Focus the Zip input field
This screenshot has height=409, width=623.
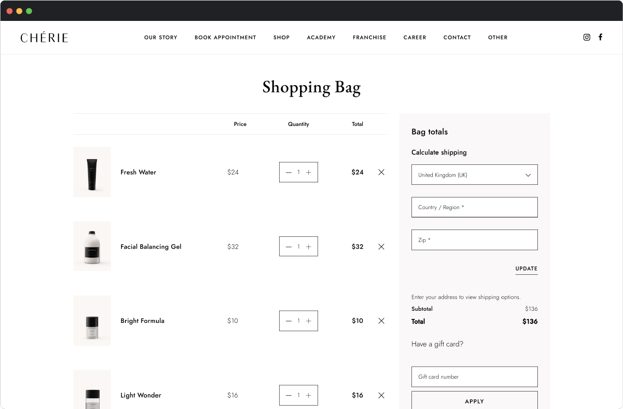[x=474, y=240]
